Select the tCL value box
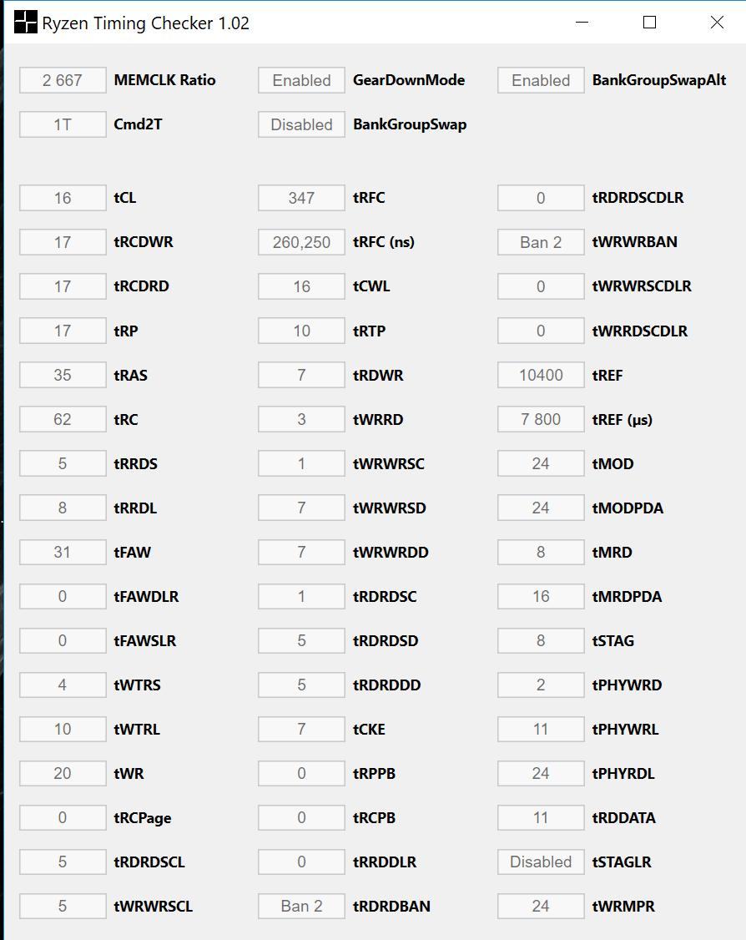 (x=63, y=198)
